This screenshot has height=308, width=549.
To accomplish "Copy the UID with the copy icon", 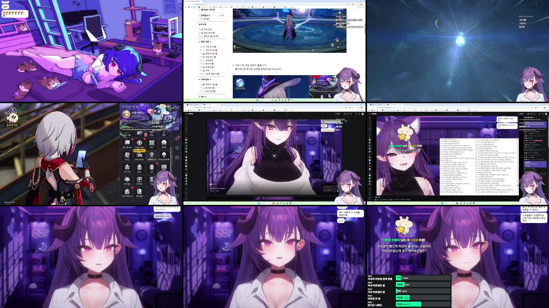I will [137, 107].
